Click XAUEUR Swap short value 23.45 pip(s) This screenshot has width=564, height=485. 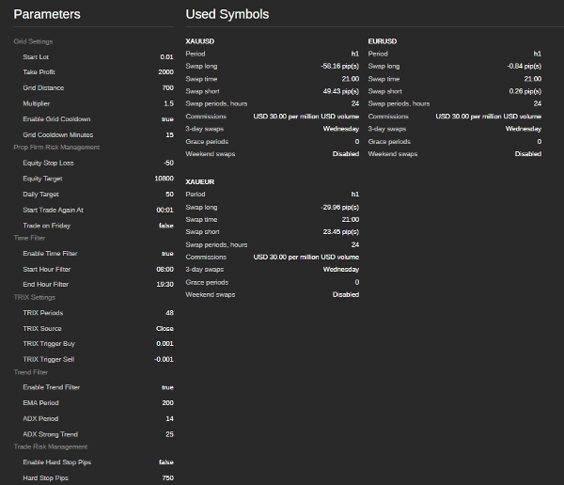pyautogui.click(x=340, y=232)
